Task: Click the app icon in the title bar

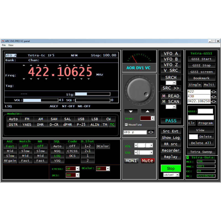Action: coord(3,41)
